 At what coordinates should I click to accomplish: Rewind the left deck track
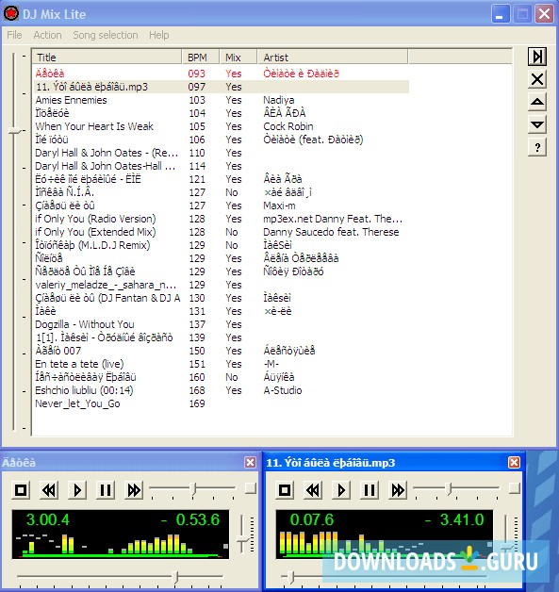[x=49, y=490]
